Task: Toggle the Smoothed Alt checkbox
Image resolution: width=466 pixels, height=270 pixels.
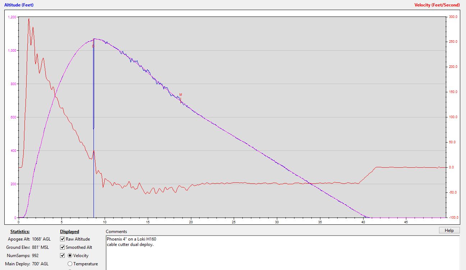Action: (x=63, y=247)
